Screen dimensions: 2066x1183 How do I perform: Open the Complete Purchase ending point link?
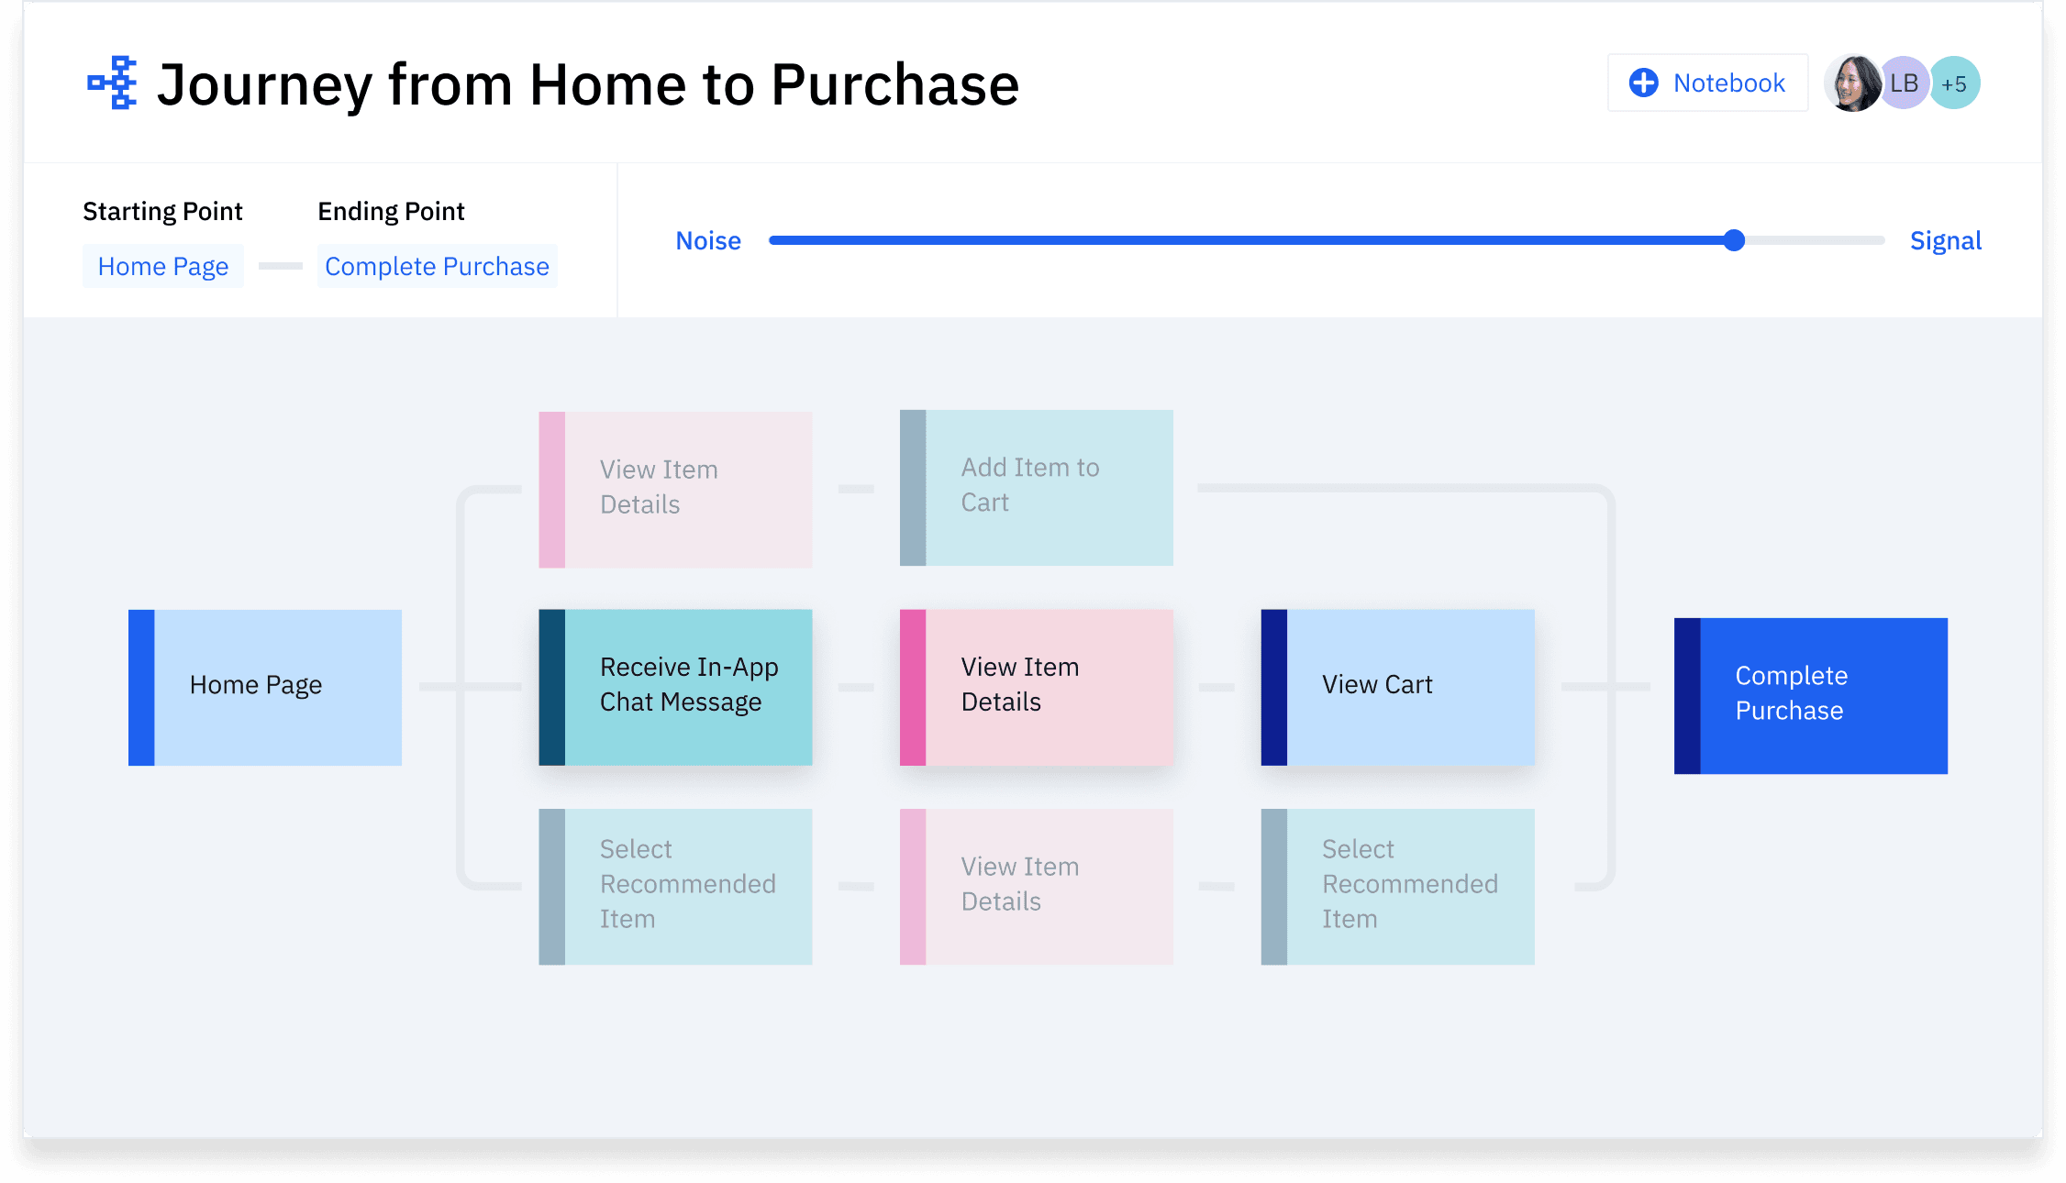437,266
